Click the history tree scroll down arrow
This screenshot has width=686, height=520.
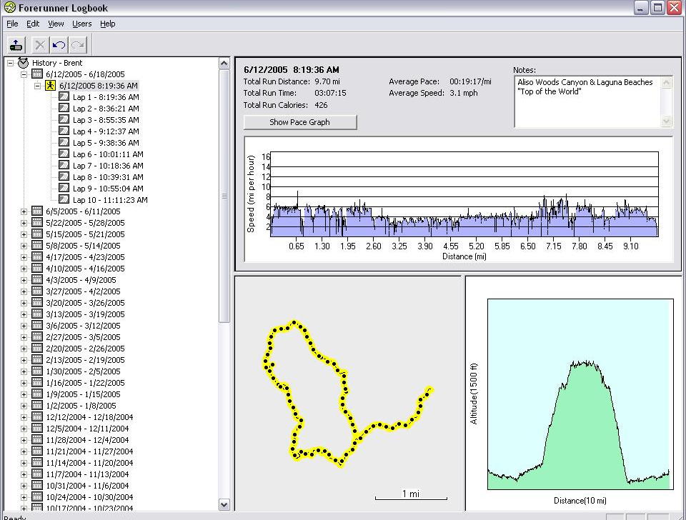click(x=224, y=505)
